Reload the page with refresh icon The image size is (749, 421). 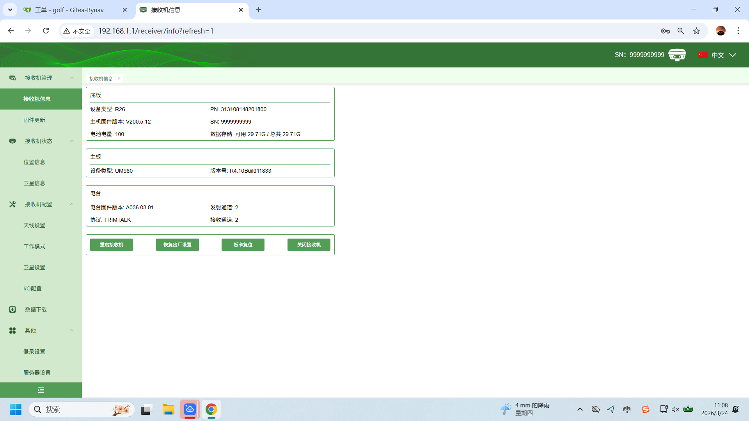46,31
